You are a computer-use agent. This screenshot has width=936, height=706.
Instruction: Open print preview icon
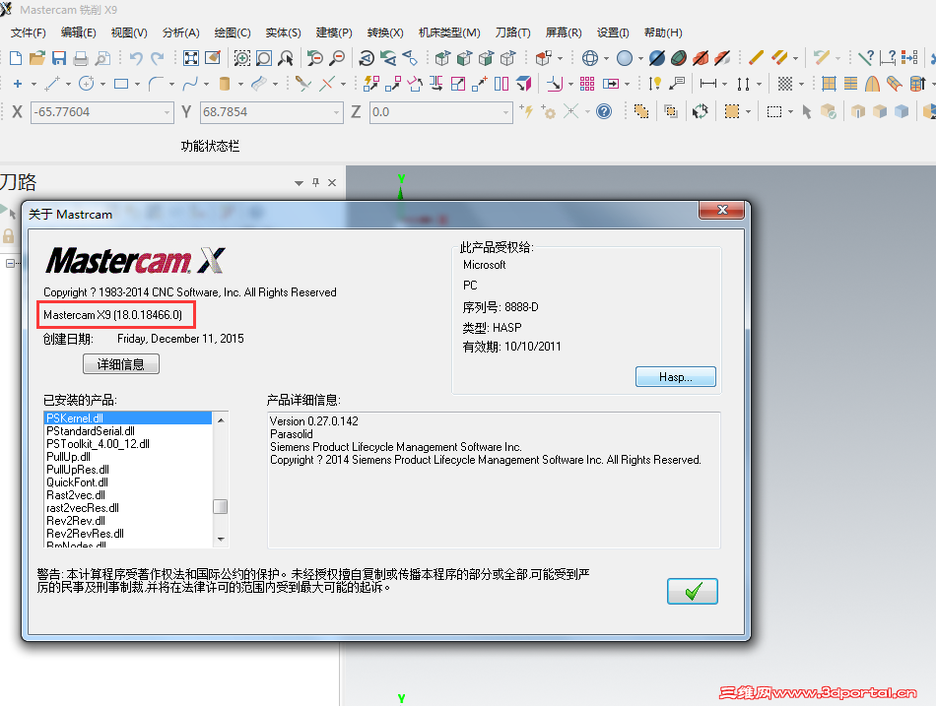point(102,58)
